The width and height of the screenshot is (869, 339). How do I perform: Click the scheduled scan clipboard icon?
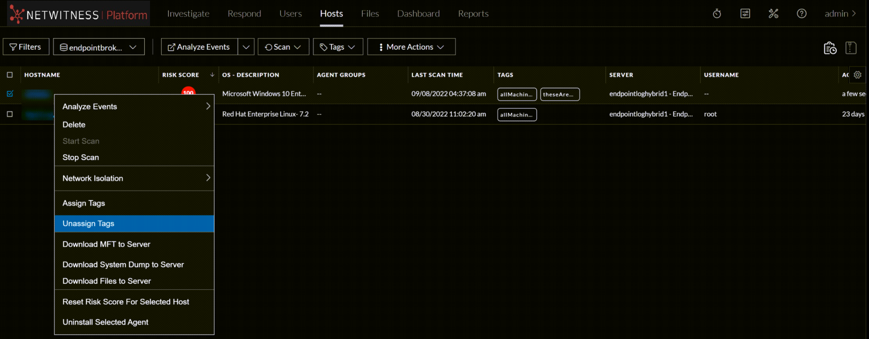(x=830, y=48)
